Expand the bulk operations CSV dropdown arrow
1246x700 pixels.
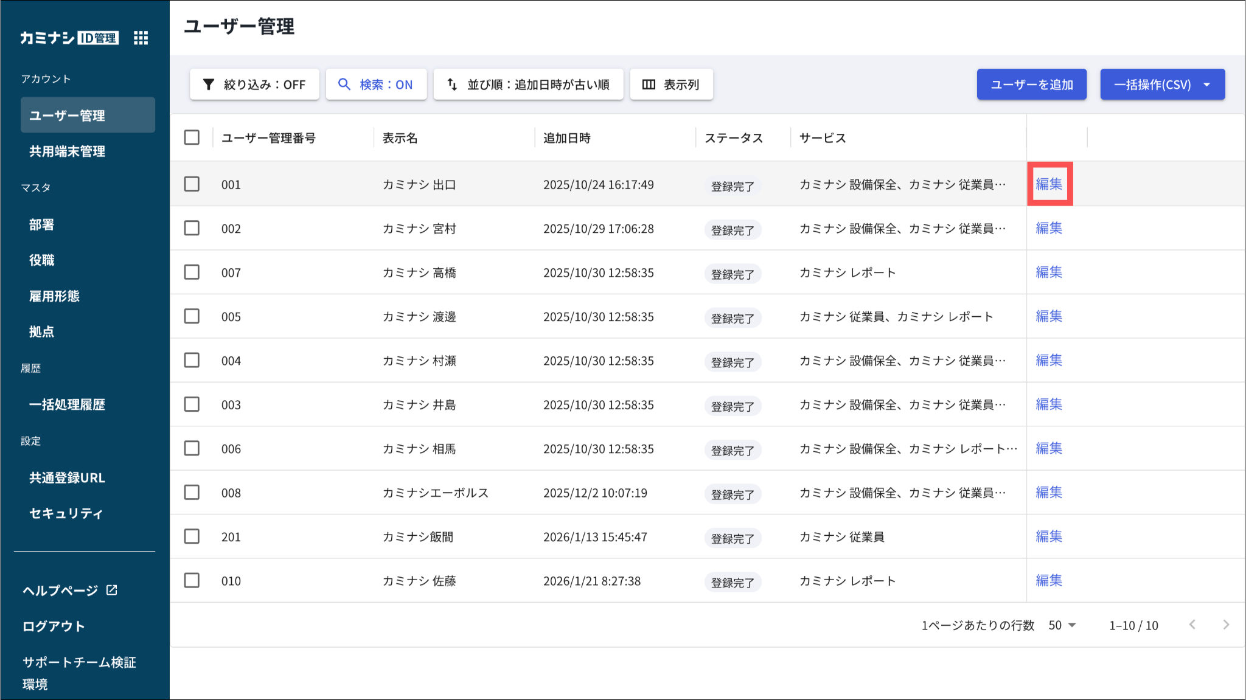pyautogui.click(x=1207, y=85)
